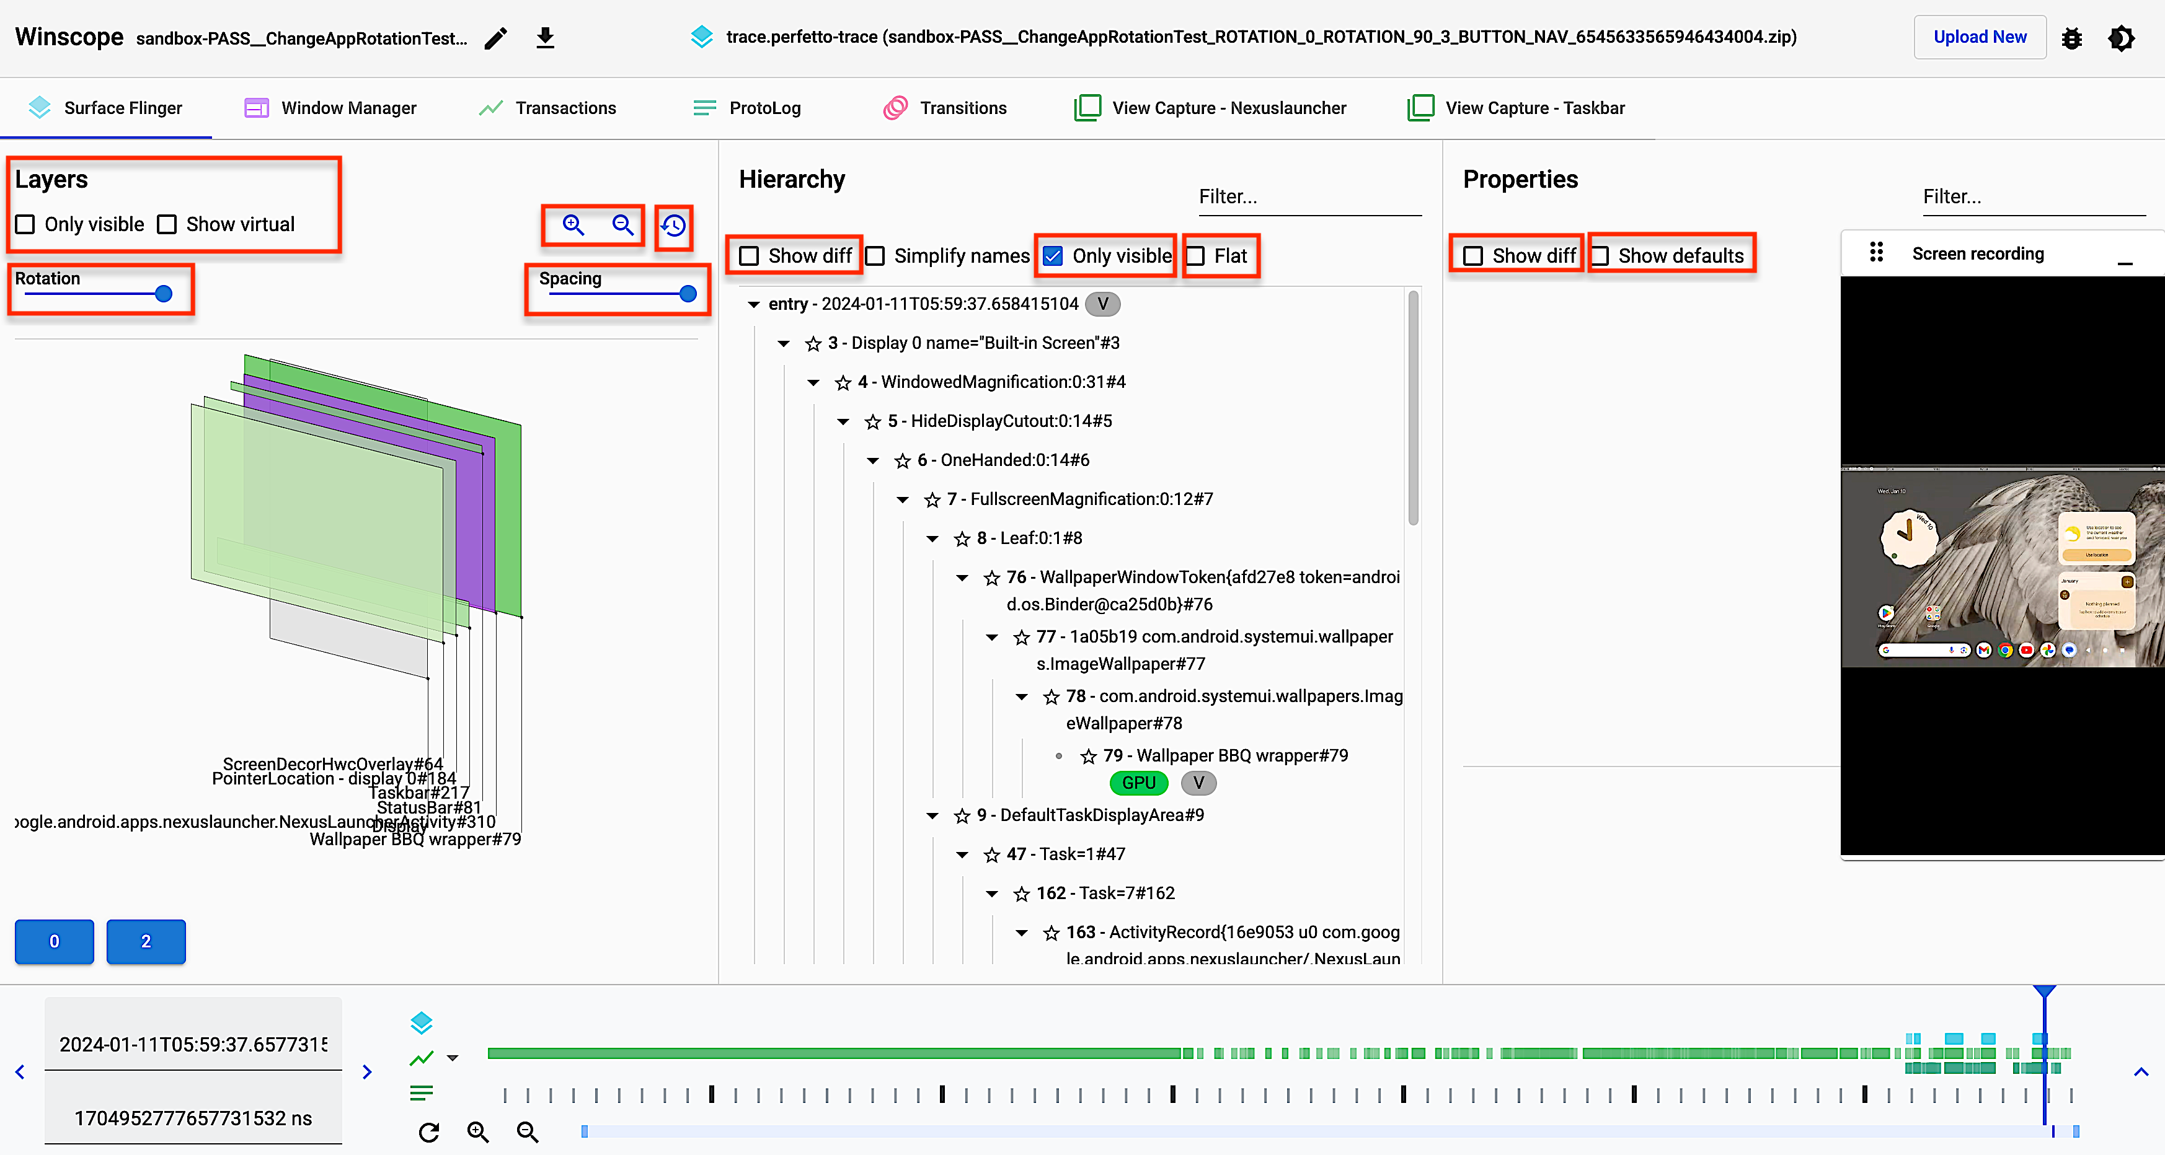Adjust the Spacing slider
2165x1155 pixels.
[x=688, y=294]
